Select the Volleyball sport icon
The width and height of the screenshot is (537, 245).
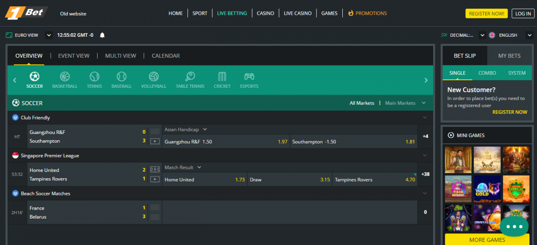[x=154, y=76]
